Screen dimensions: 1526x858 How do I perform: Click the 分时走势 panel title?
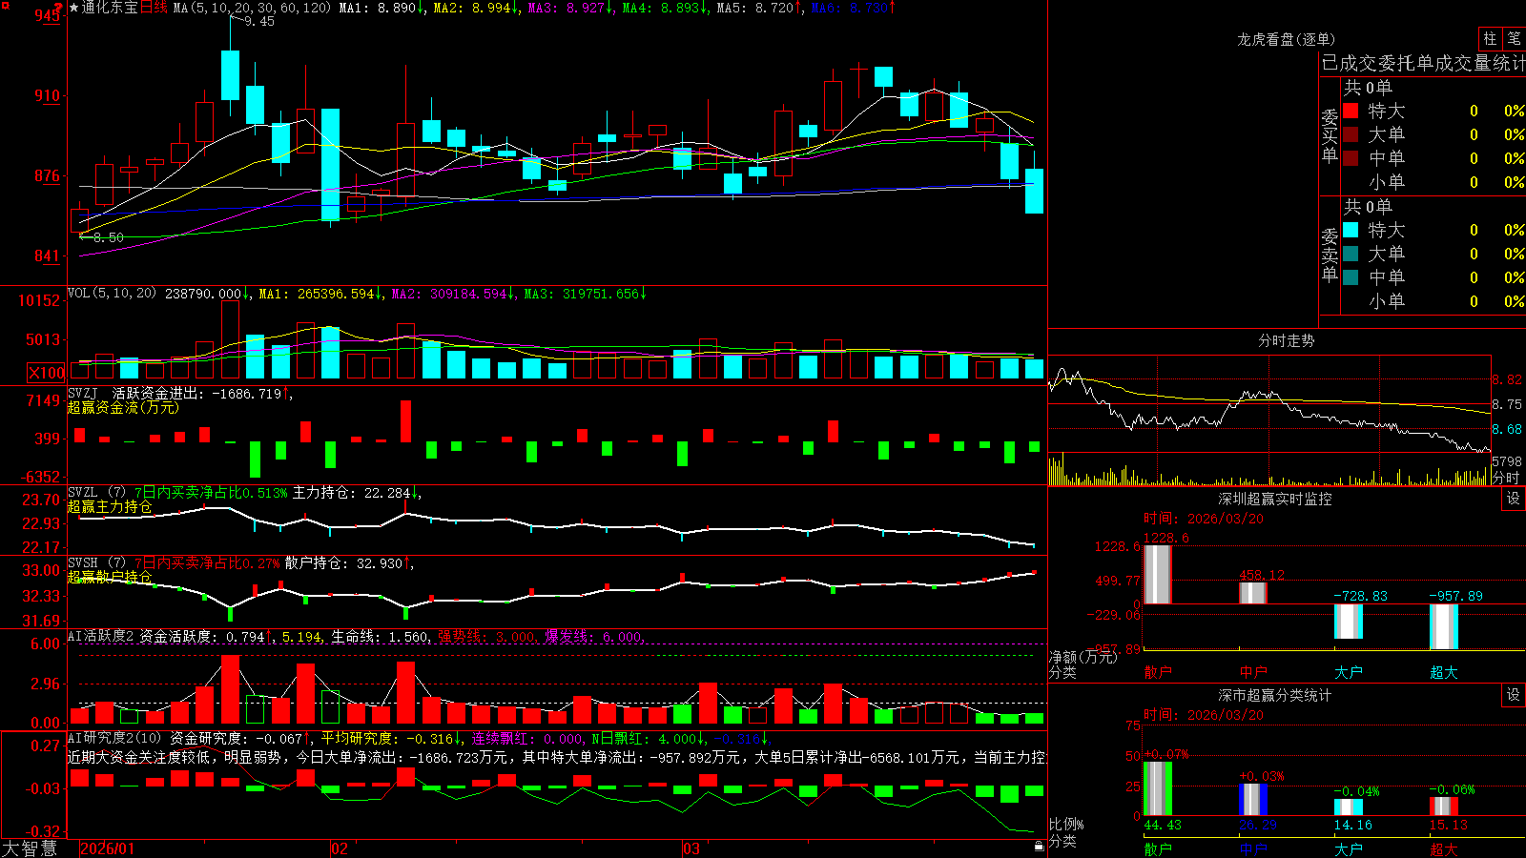[x=1286, y=340]
